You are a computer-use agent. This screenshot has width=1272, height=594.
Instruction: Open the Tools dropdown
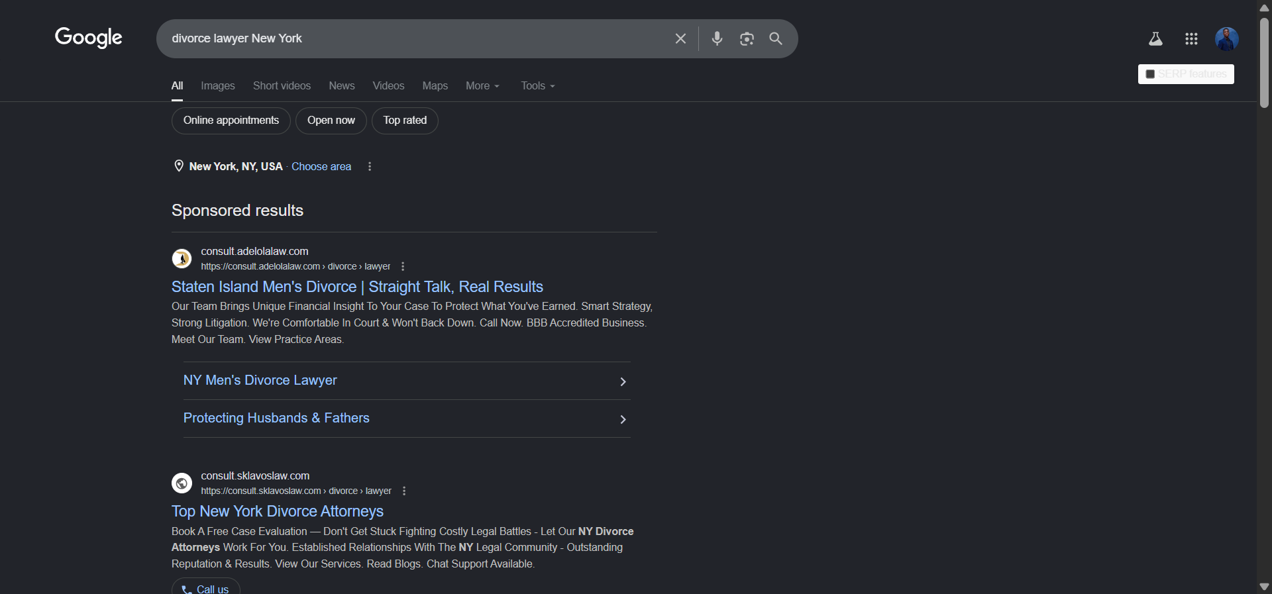[538, 85]
